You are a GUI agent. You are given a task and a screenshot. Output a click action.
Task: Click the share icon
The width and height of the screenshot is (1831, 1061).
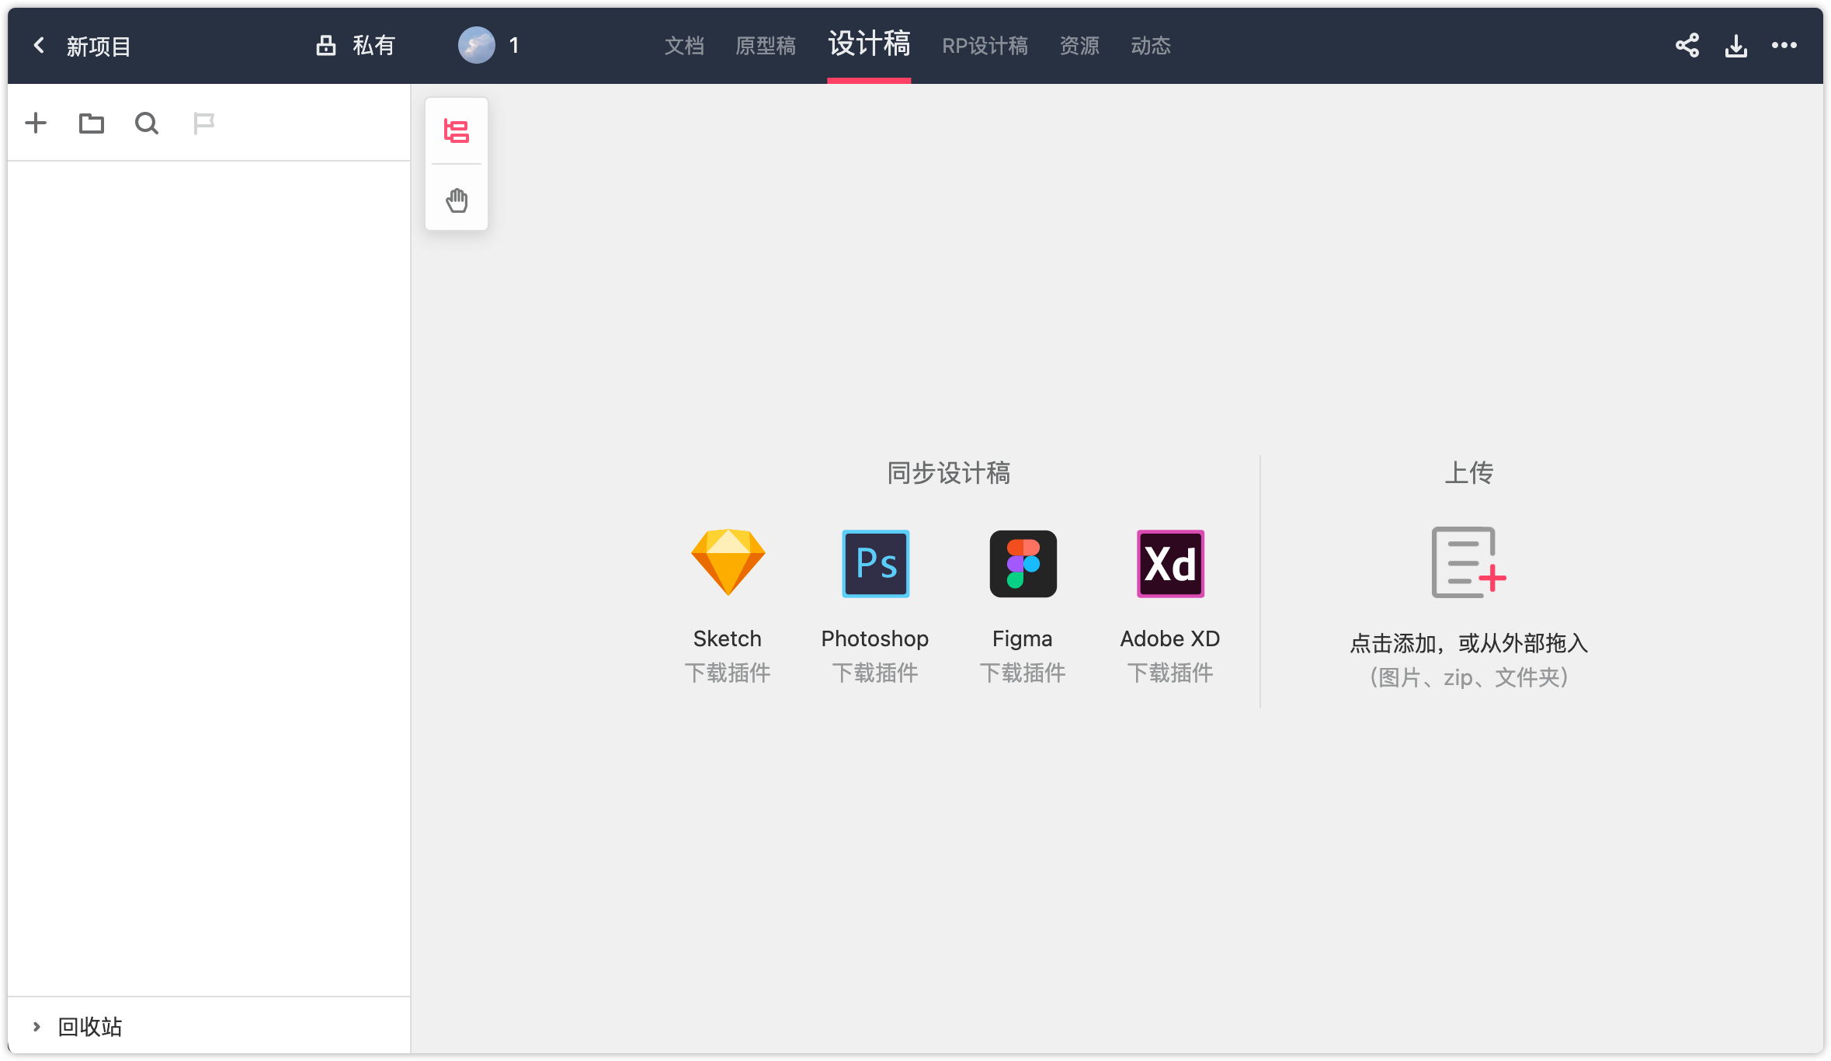click(x=1687, y=46)
